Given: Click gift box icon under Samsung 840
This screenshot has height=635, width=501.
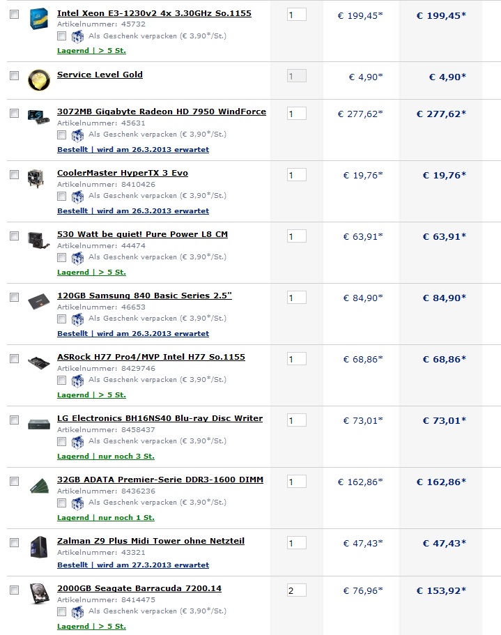Looking at the screenshot, I should 77,319.
